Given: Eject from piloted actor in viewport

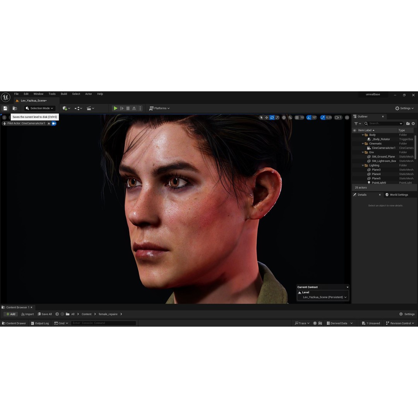Looking at the screenshot, I should click(49, 123).
